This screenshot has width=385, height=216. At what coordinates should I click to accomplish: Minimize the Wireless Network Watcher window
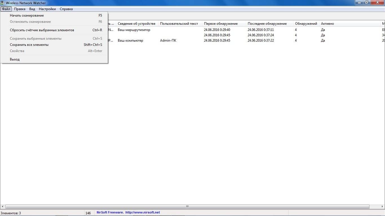click(x=359, y=2)
